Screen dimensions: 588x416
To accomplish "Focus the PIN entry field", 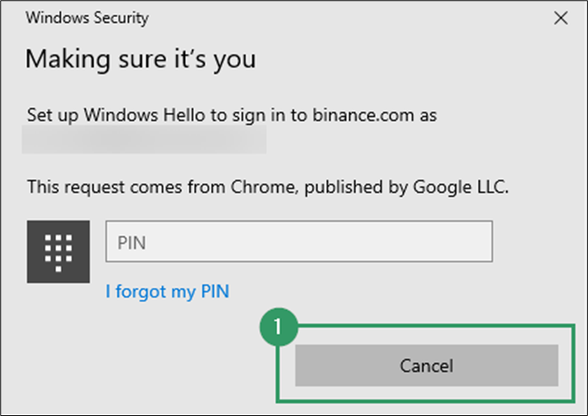I will pos(299,241).
